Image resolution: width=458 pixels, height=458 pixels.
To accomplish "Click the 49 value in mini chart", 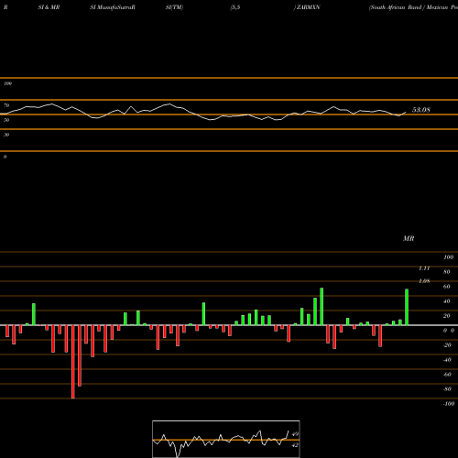I will pyautogui.click(x=295, y=434).
